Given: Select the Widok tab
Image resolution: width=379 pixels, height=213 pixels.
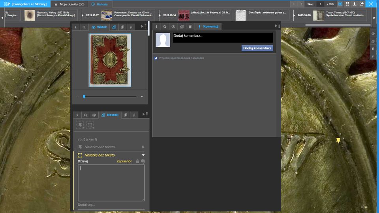Looking at the screenshot, I should click(x=99, y=27).
